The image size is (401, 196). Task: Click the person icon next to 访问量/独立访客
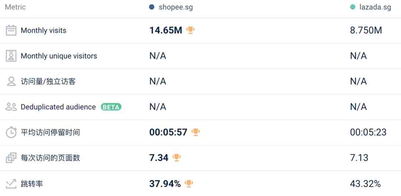(11, 81)
